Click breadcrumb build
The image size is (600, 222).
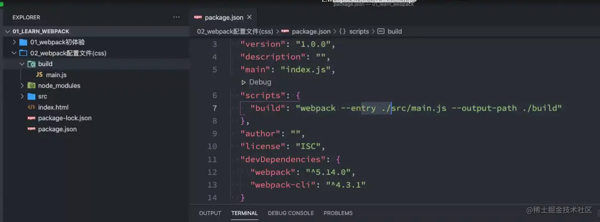tap(395, 31)
